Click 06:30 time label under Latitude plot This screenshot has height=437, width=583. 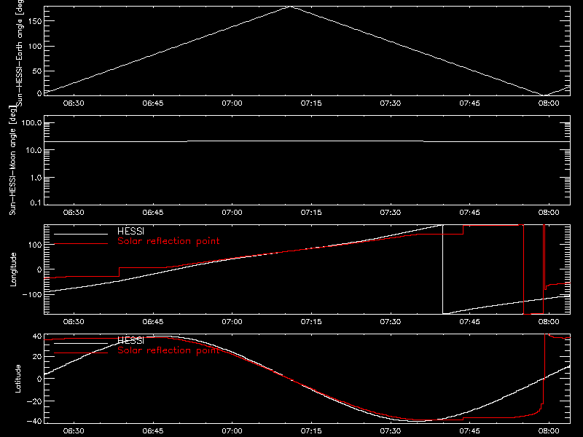74,431
